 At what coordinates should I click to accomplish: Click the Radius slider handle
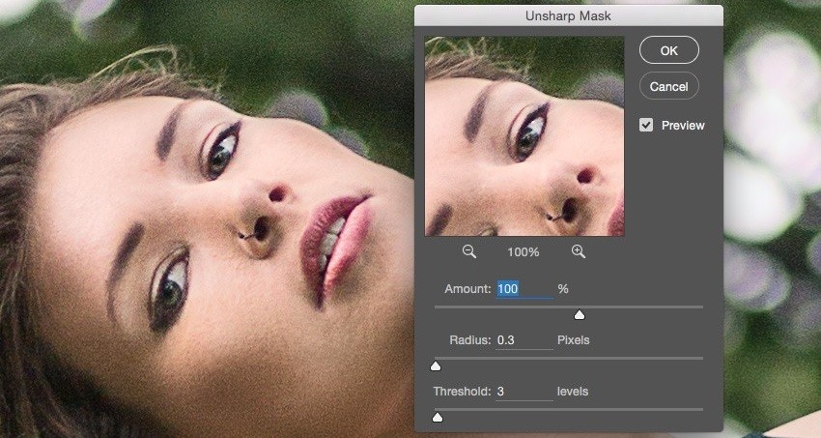point(436,365)
